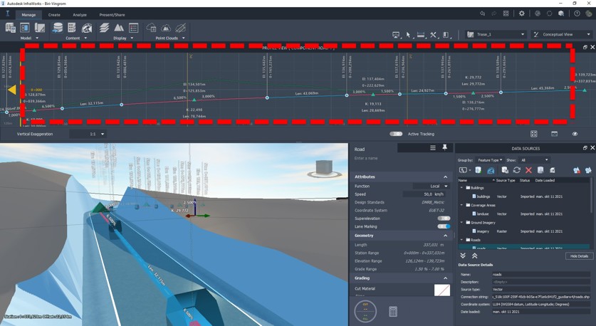Image resolution: width=596 pixels, height=326 pixels.
Task: Click the Undo arrow icon
Action: 482,14
